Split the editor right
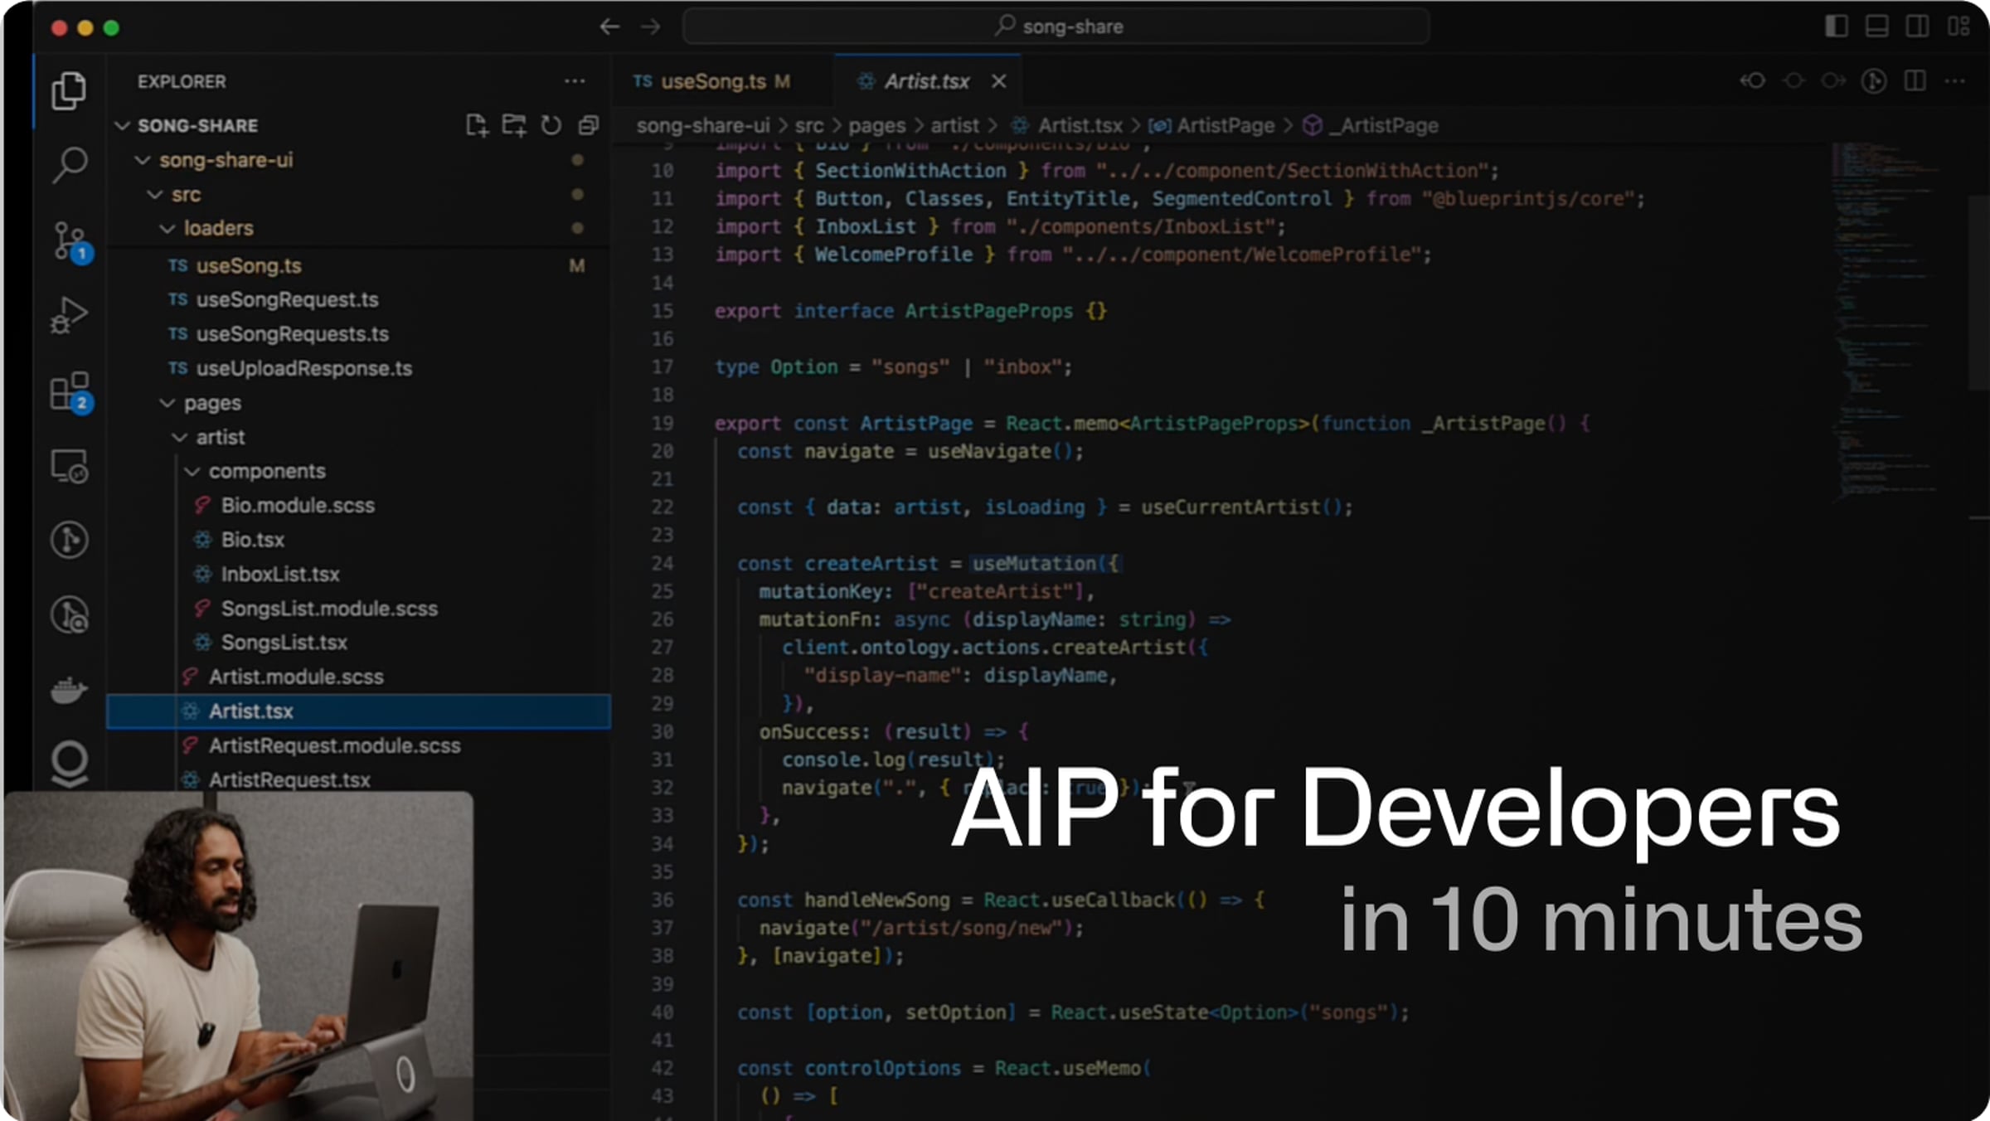 [1915, 80]
